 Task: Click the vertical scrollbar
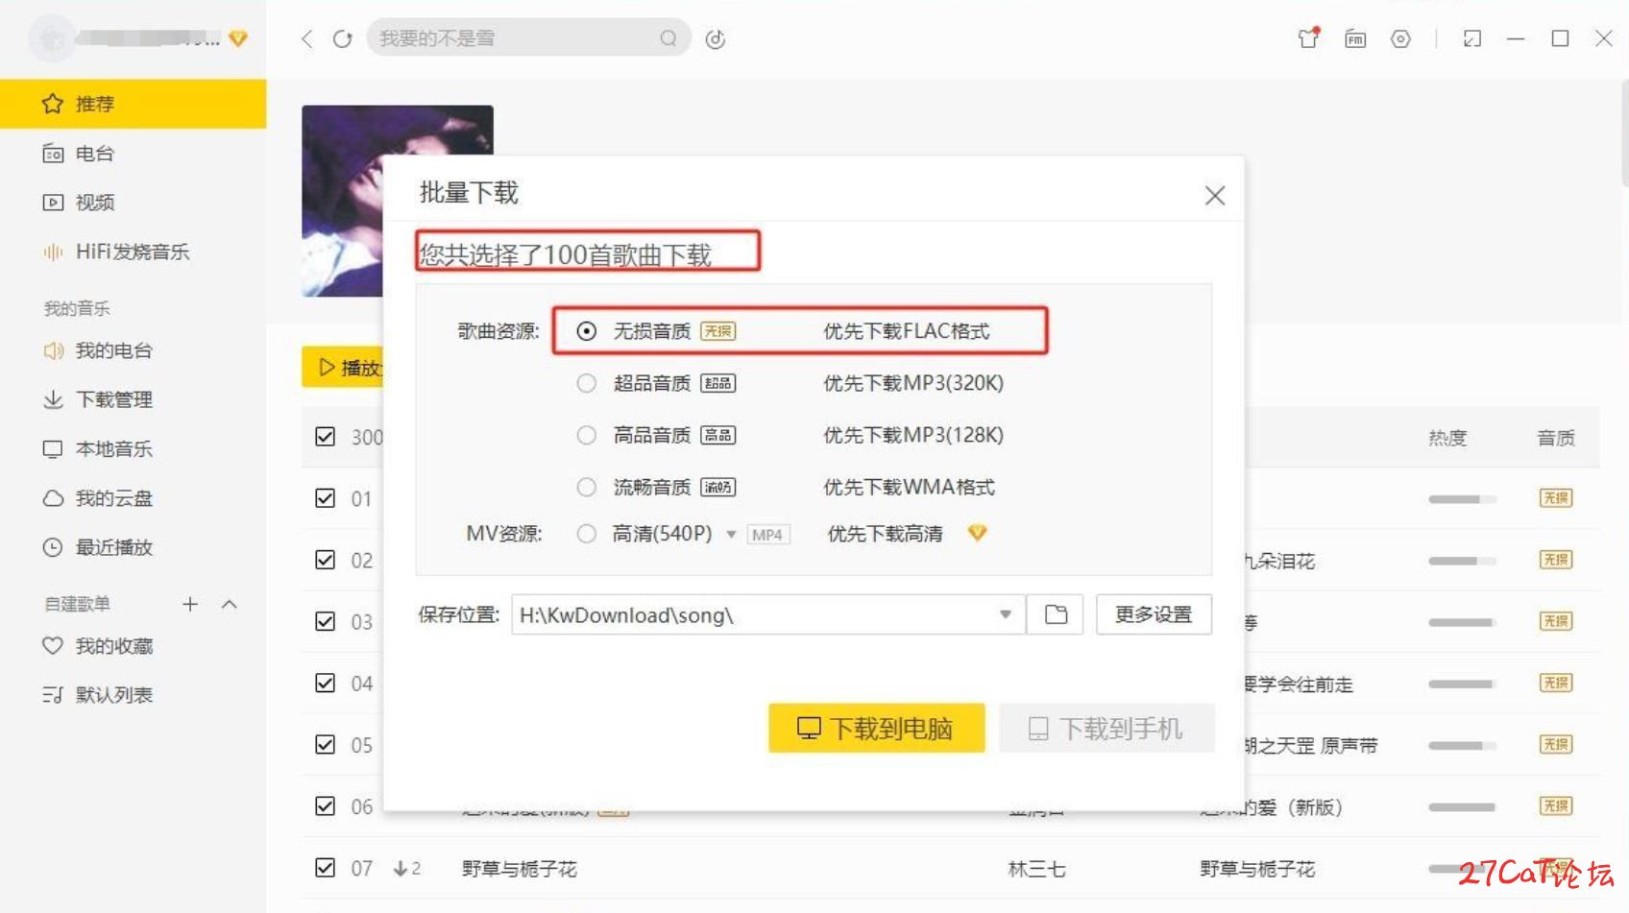pos(1623,134)
